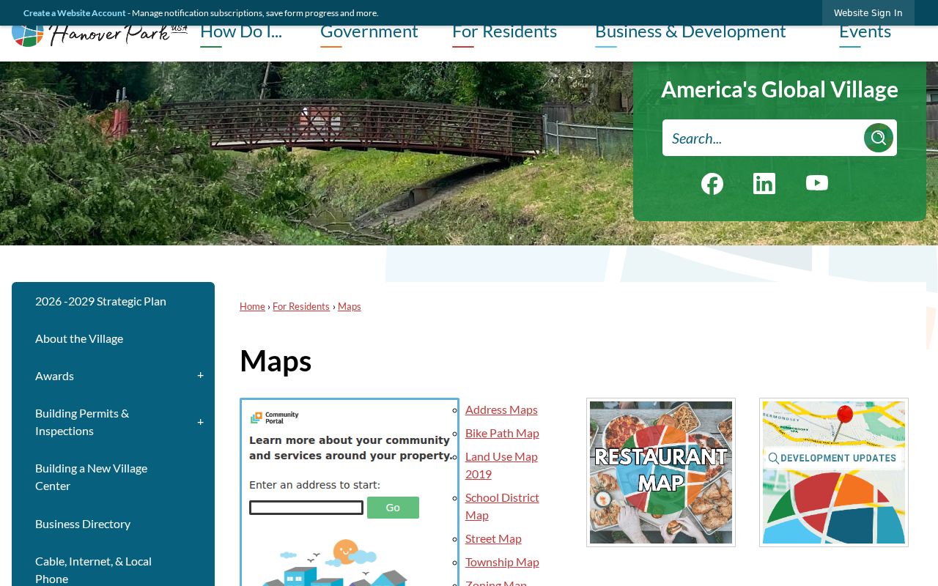
Task: Expand the Awards submenu
Action: click(200, 376)
